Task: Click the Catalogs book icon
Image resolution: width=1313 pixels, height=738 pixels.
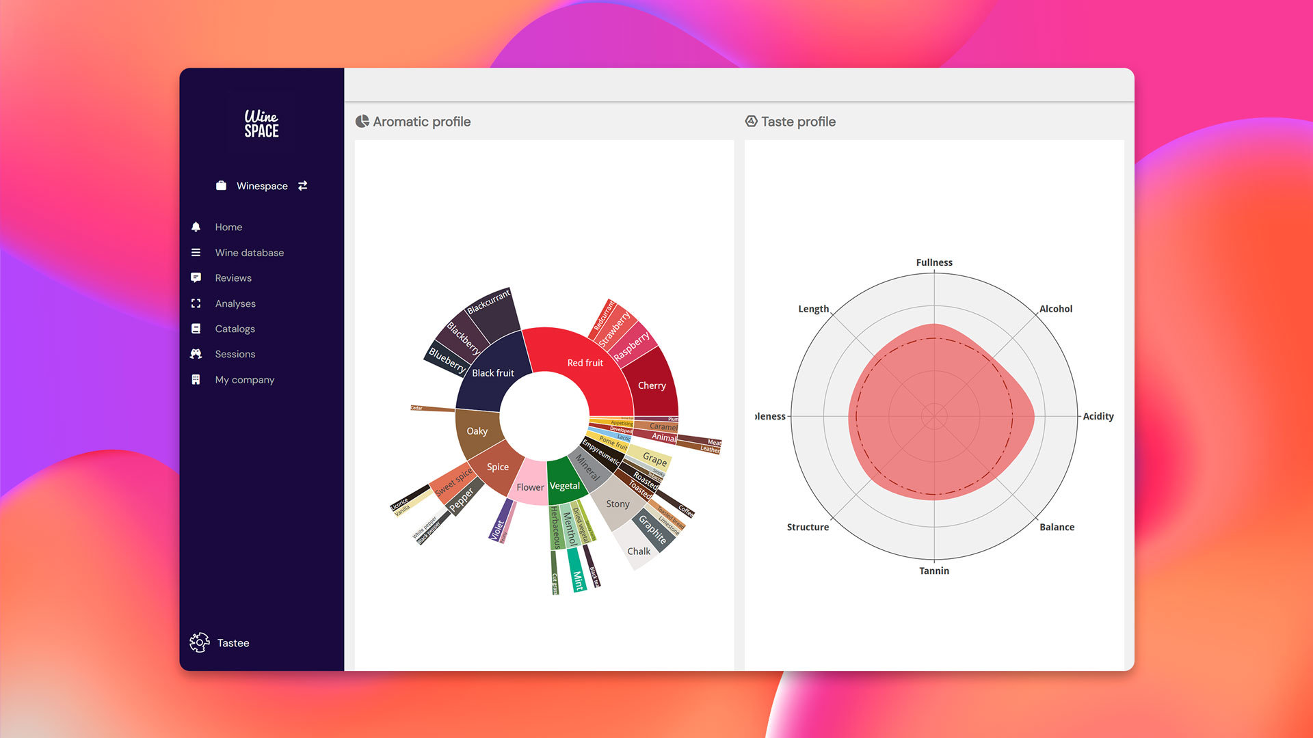Action: point(196,329)
